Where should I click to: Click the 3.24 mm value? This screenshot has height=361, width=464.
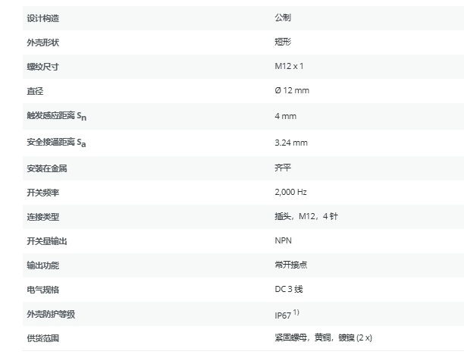click(290, 142)
